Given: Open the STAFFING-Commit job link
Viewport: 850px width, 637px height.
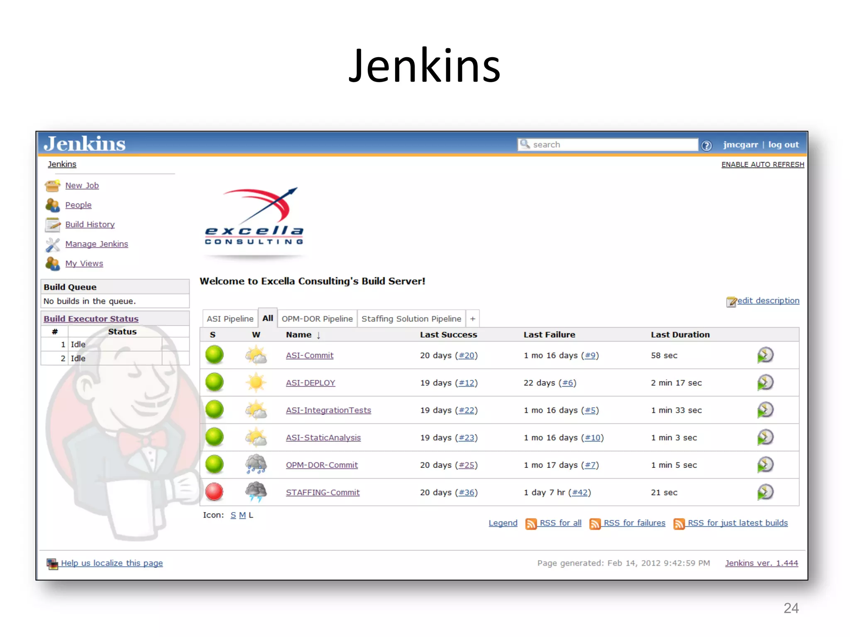Looking at the screenshot, I should pyautogui.click(x=322, y=492).
